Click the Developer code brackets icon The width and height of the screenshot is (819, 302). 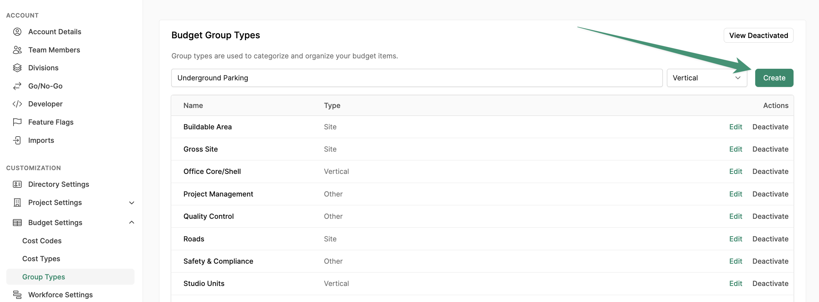click(x=17, y=104)
